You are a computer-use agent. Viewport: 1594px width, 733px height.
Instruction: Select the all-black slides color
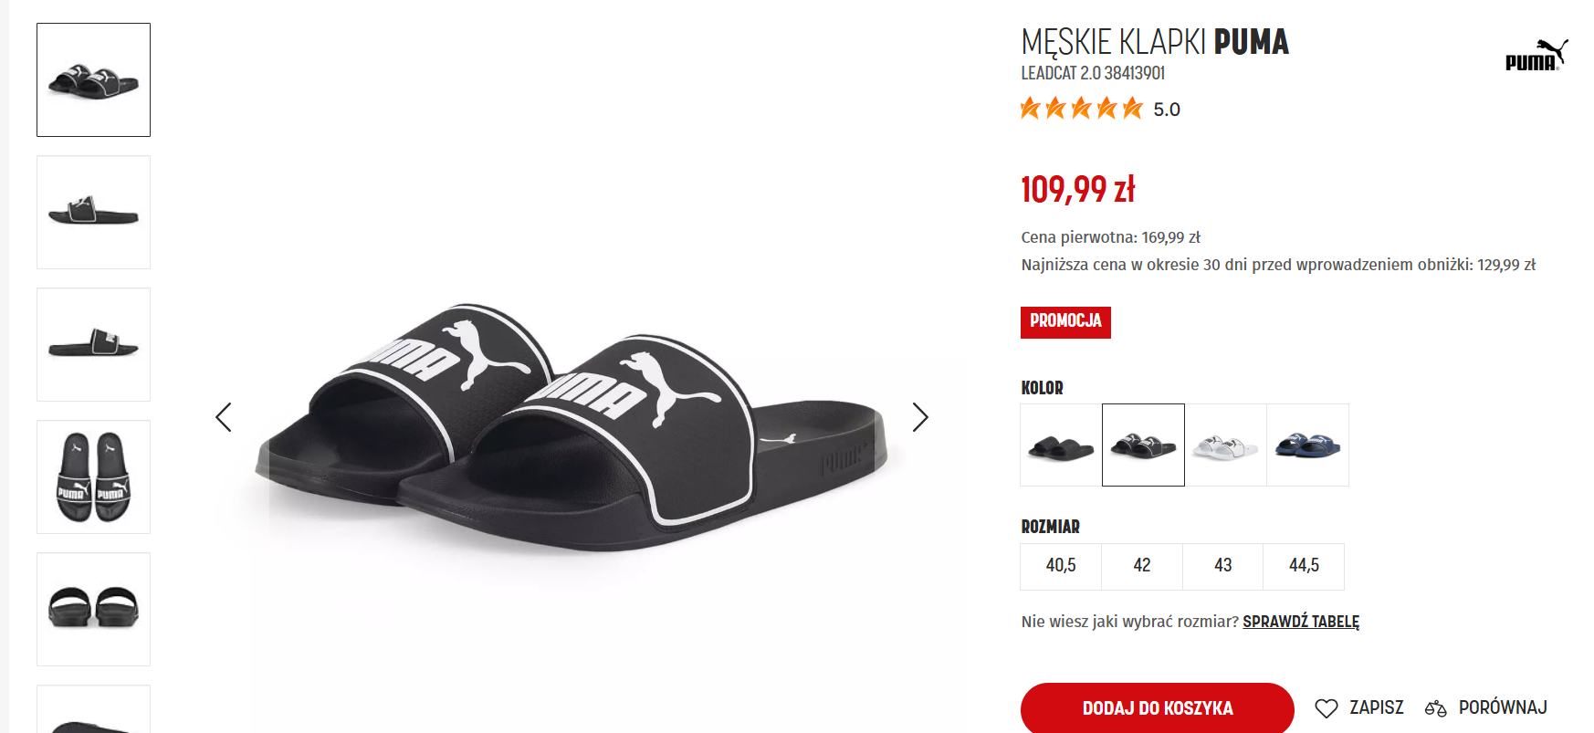[1061, 445]
